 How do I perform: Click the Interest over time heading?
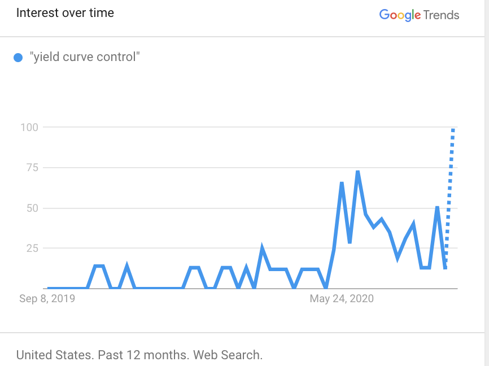[x=65, y=13]
